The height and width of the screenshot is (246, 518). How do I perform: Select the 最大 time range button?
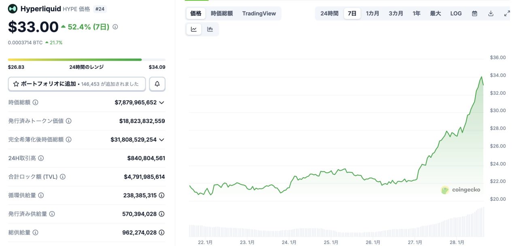tap(435, 13)
